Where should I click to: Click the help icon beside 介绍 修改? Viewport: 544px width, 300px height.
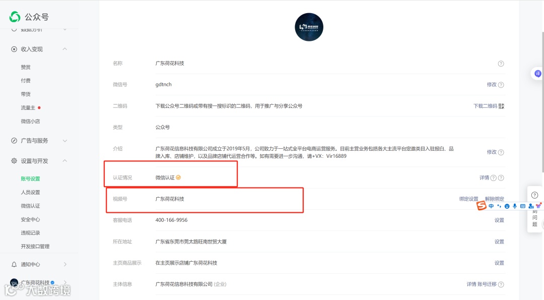501,152
